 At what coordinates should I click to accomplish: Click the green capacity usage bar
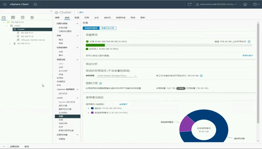pyautogui.click(x=95, y=45)
